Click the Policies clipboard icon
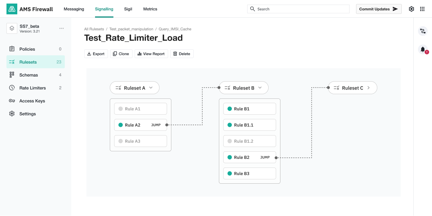The height and width of the screenshot is (216, 432). click(x=12, y=49)
